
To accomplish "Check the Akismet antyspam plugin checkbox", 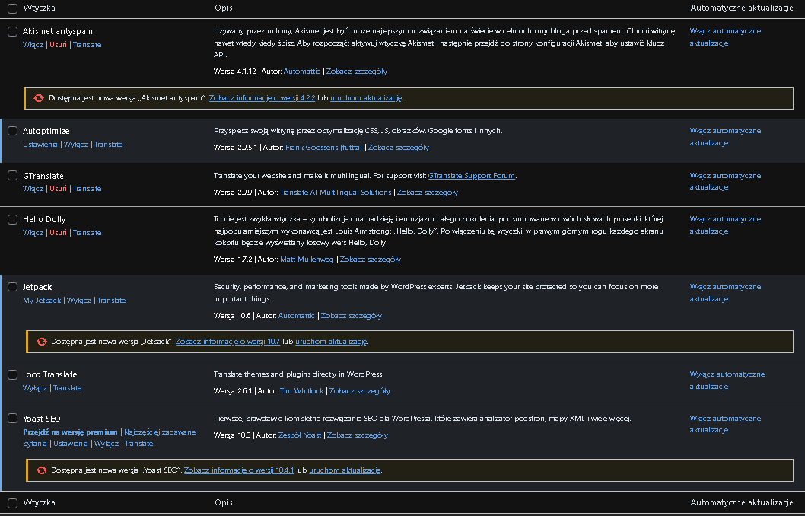I will pyautogui.click(x=12, y=31).
